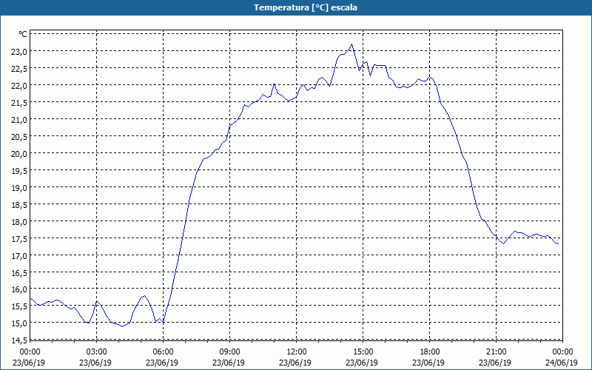Click the 'Temperatura [°C] escala' title bar
This screenshot has width=592, height=370.
tap(296, 7)
